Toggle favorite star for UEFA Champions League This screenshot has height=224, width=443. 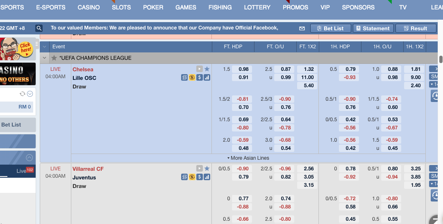54,58
